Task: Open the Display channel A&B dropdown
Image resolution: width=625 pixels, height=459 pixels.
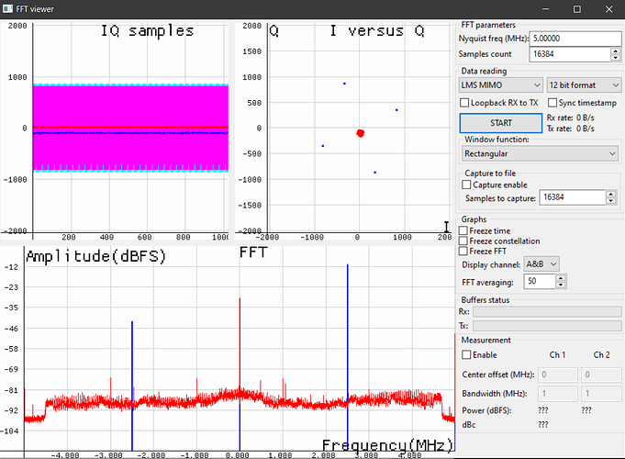Action: pyautogui.click(x=542, y=264)
